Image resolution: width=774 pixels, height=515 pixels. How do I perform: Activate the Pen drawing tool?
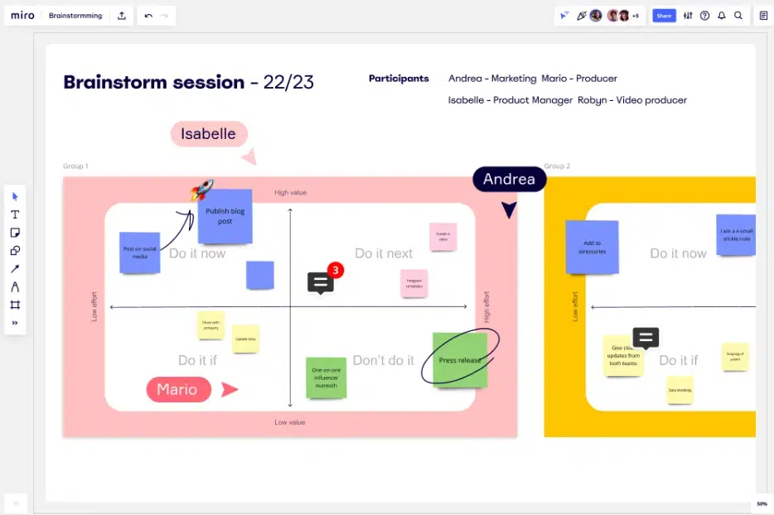pyautogui.click(x=15, y=287)
